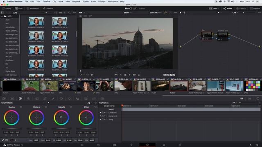Select the Color Wheels palette icon

[20, 98]
